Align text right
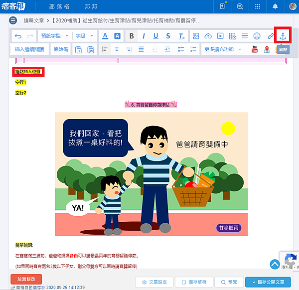Image resolution: width=299 pixels, height=290 pixels. pyautogui.click(x=129, y=49)
